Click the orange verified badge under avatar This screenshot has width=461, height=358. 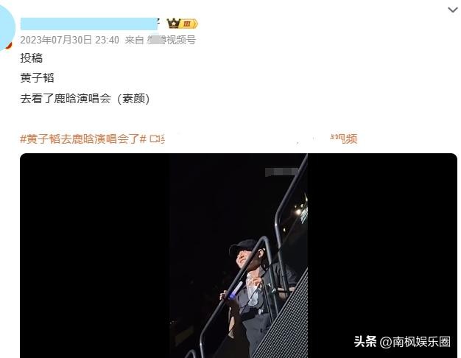(x=10, y=45)
